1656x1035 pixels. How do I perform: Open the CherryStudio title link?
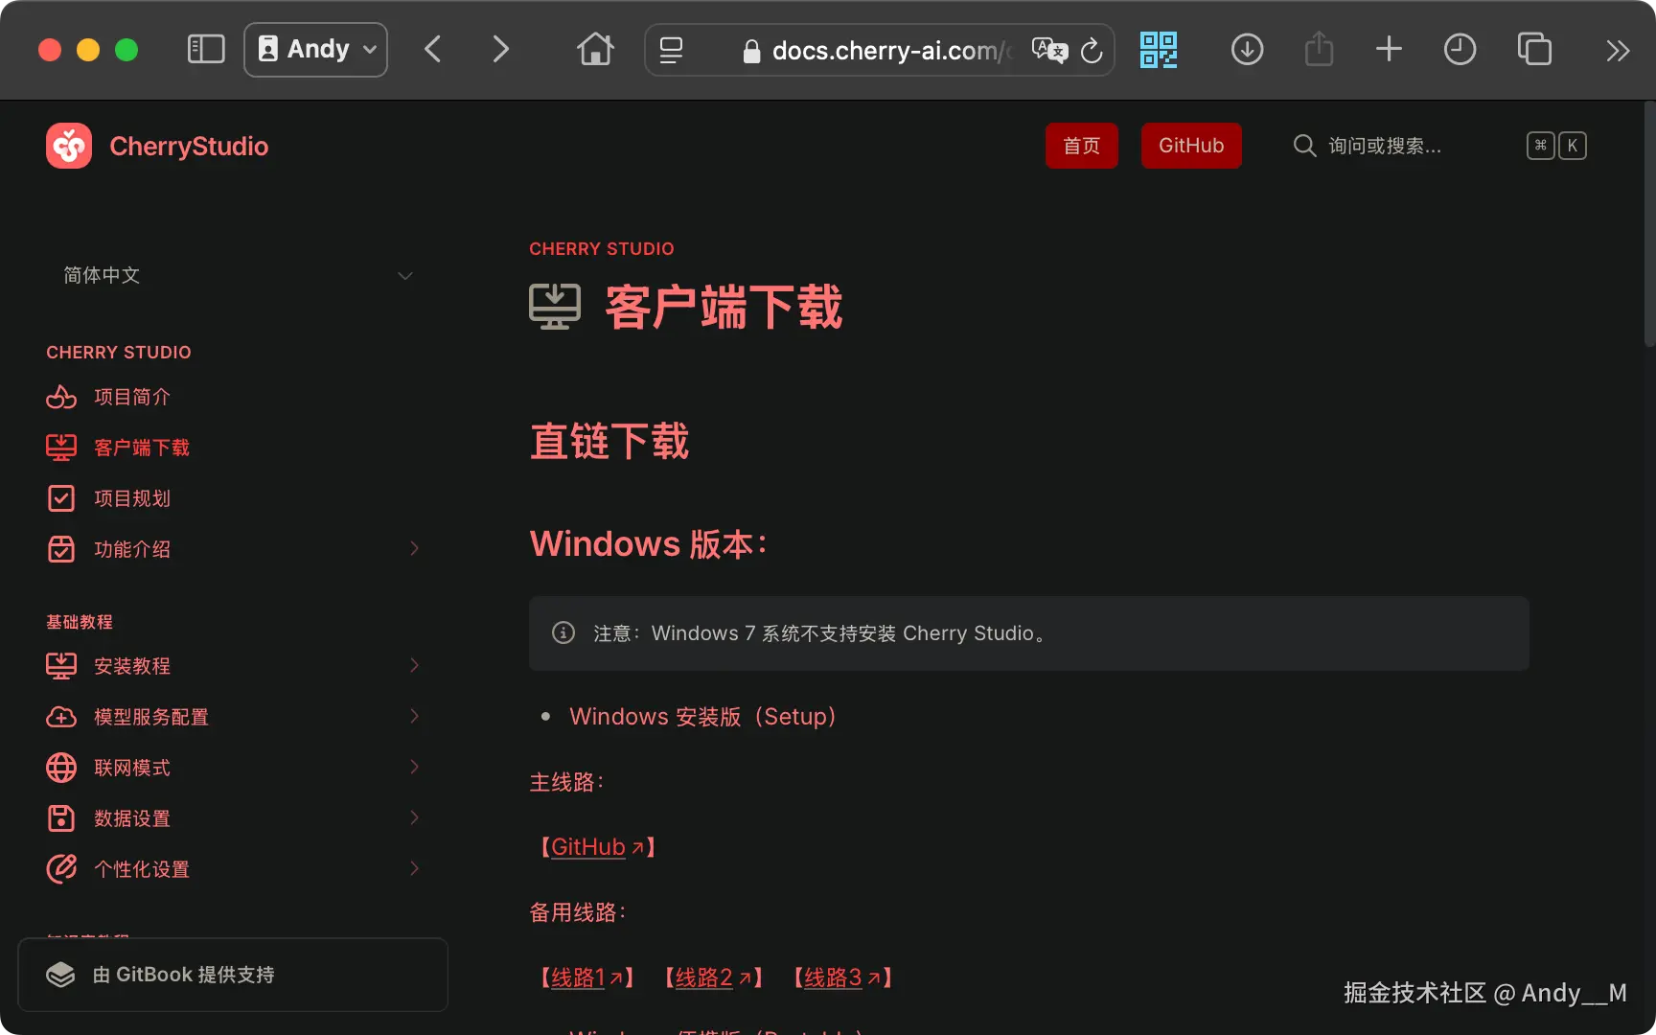pos(189,146)
